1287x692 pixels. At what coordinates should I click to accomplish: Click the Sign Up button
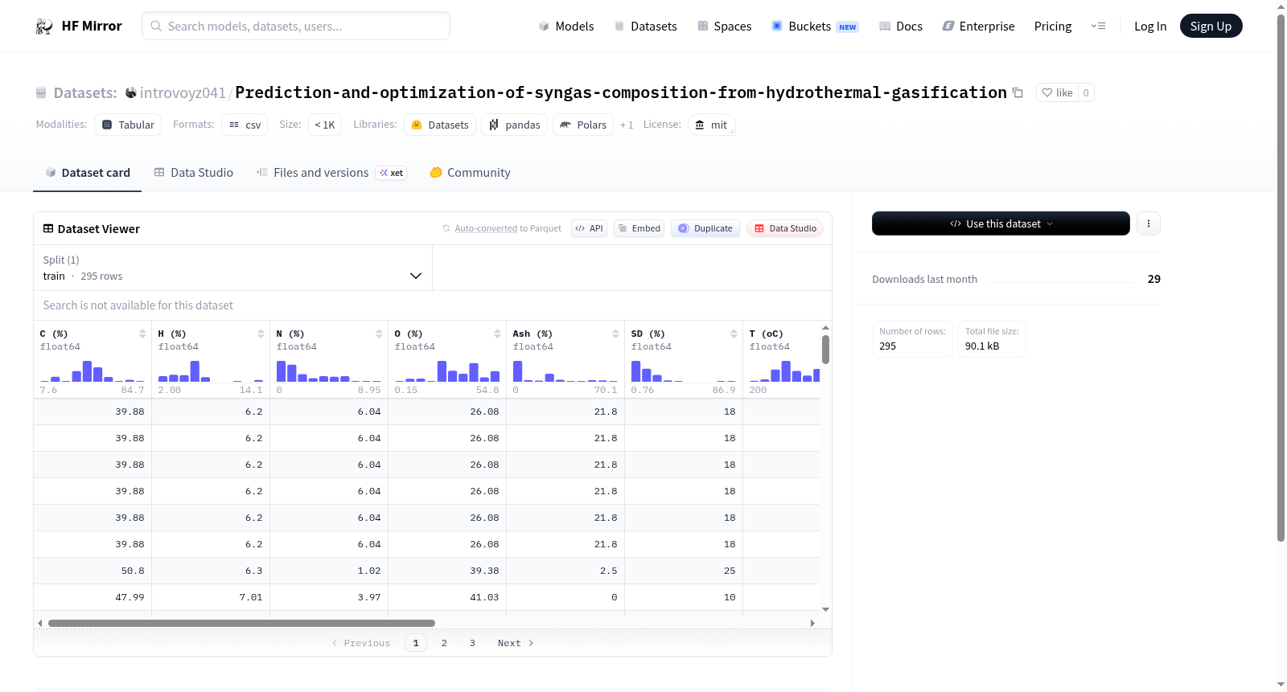[x=1211, y=26]
